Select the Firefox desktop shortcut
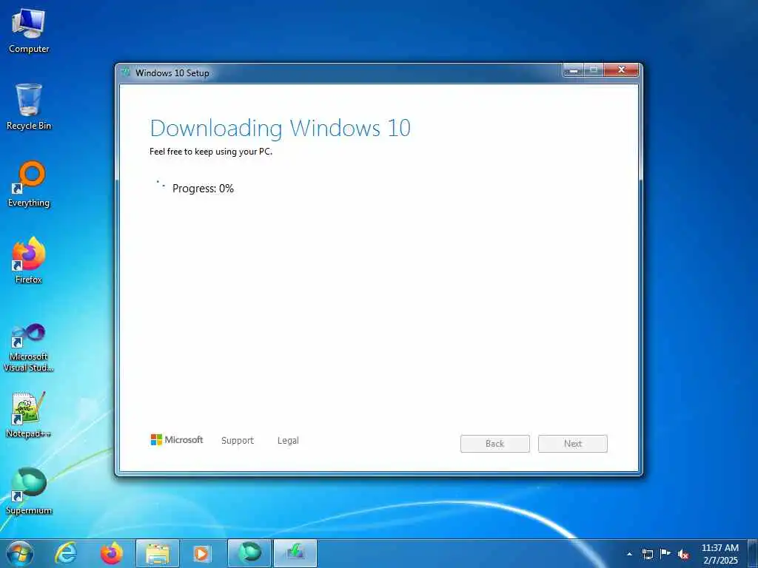758x568 pixels. pos(29,260)
